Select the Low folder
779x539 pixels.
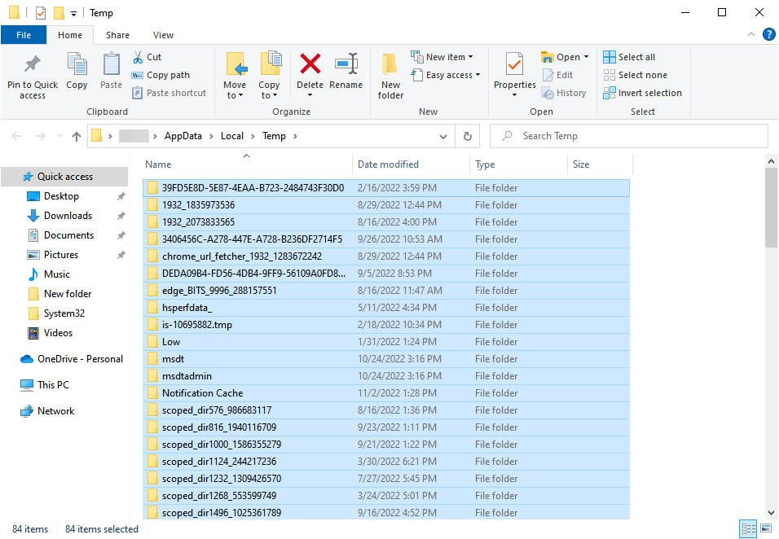pyautogui.click(x=386, y=342)
